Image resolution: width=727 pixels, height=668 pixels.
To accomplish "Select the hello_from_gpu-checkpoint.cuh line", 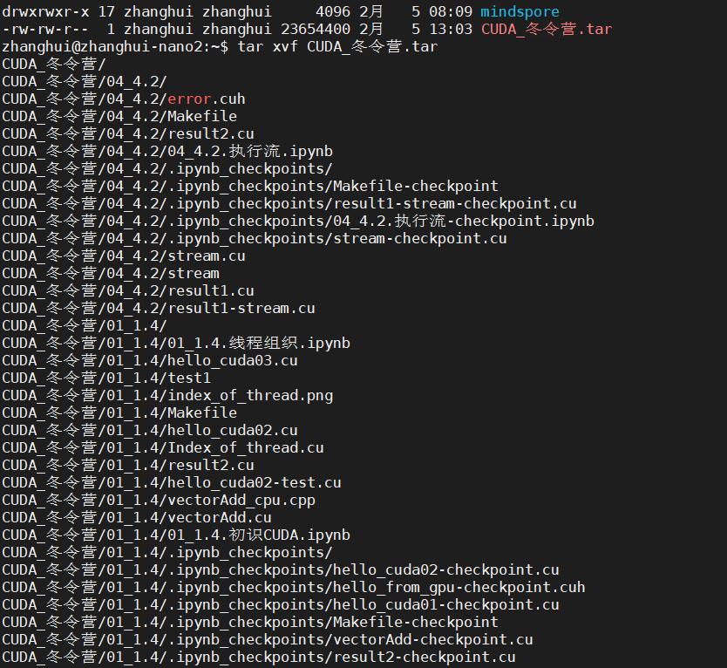I will coord(294,587).
